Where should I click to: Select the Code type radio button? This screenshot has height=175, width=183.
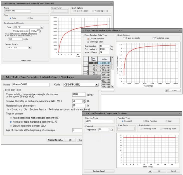pyautogui.click(x=10, y=18)
